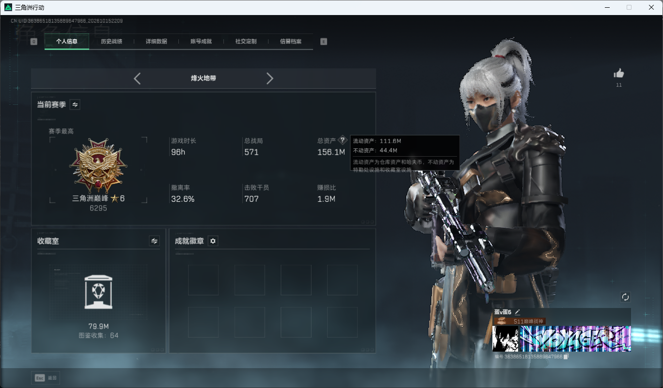
Task: Click the 6295 rank score
Action: 98,208
